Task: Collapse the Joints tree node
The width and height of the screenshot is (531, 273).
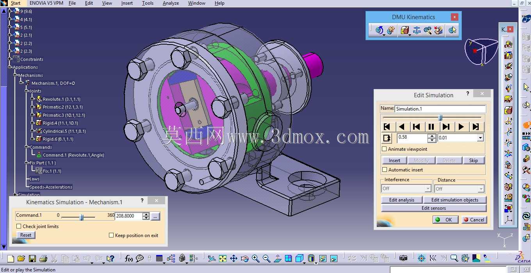Action: pyautogui.click(x=27, y=91)
